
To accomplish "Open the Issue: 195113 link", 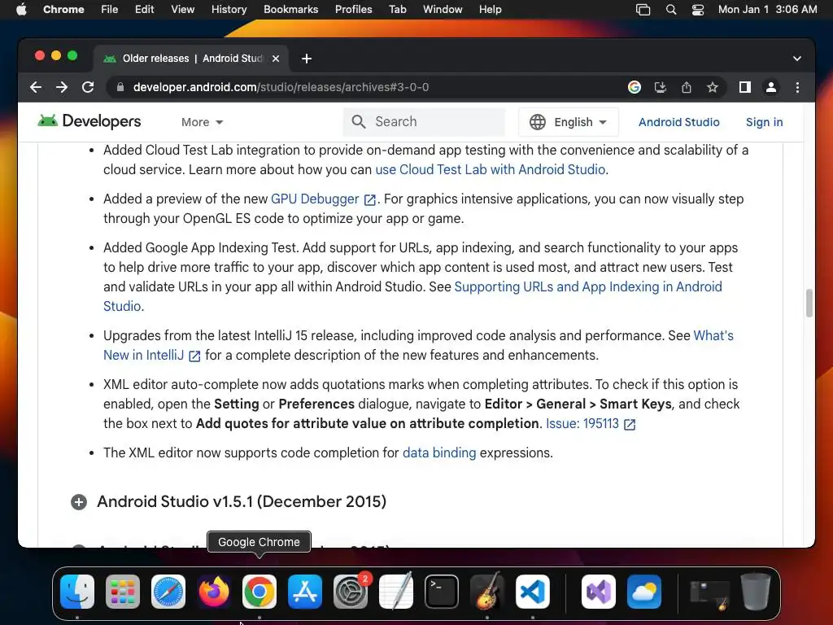I will pyautogui.click(x=591, y=423).
